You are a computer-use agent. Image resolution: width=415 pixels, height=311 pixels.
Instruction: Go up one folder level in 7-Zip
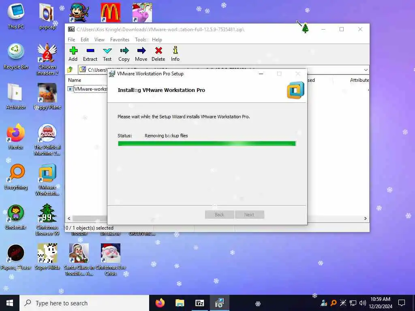70,70
